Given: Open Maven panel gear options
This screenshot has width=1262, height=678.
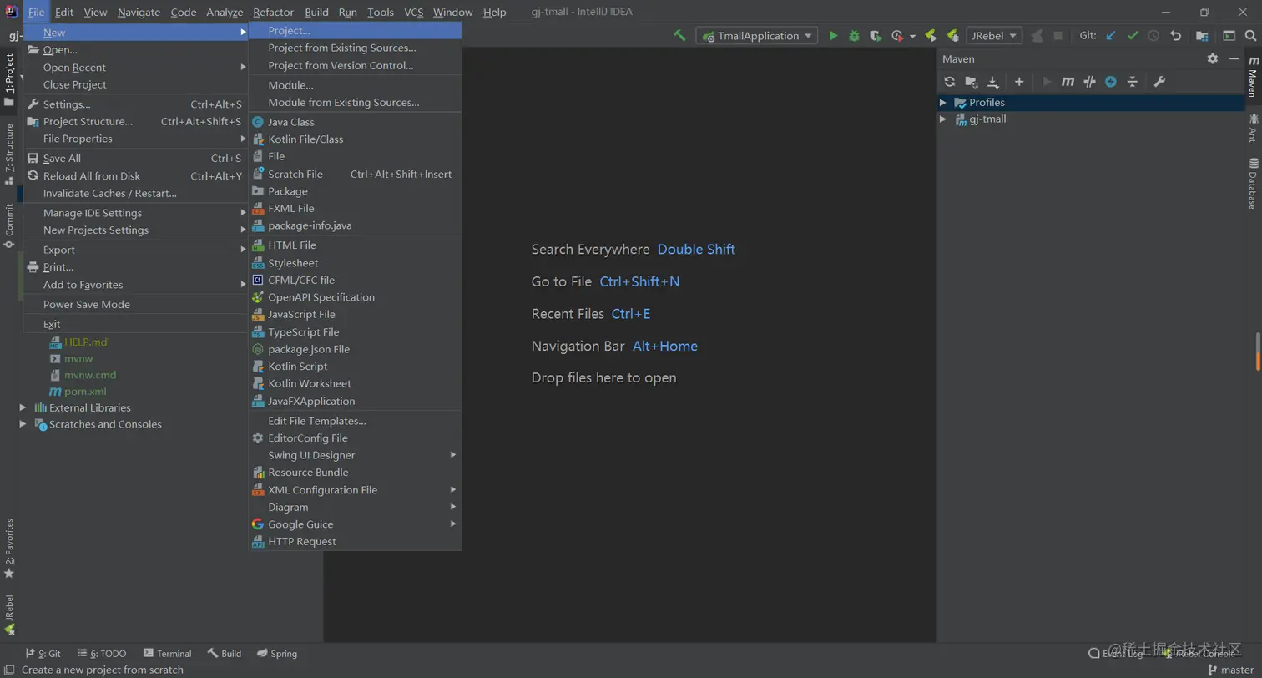Looking at the screenshot, I should [1213, 58].
